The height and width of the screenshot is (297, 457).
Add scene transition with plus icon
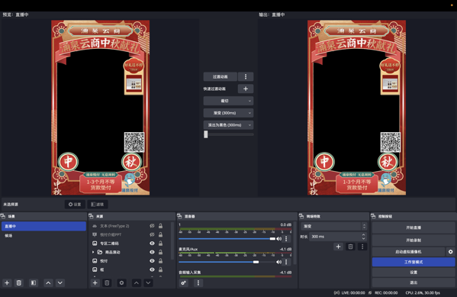[338, 247]
